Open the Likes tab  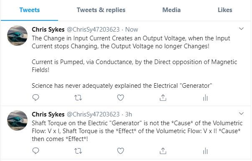(x=225, y=10)
